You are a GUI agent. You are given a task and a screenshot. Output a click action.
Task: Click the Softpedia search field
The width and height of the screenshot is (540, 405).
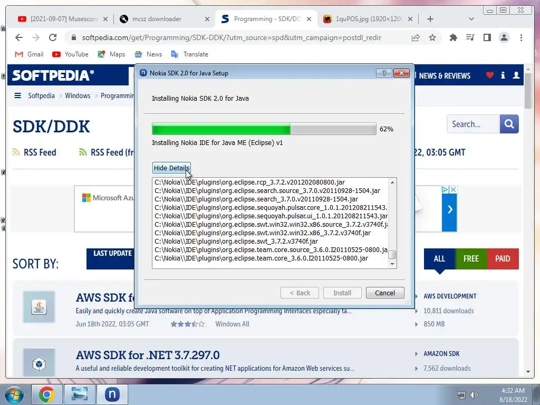(473, 124)
